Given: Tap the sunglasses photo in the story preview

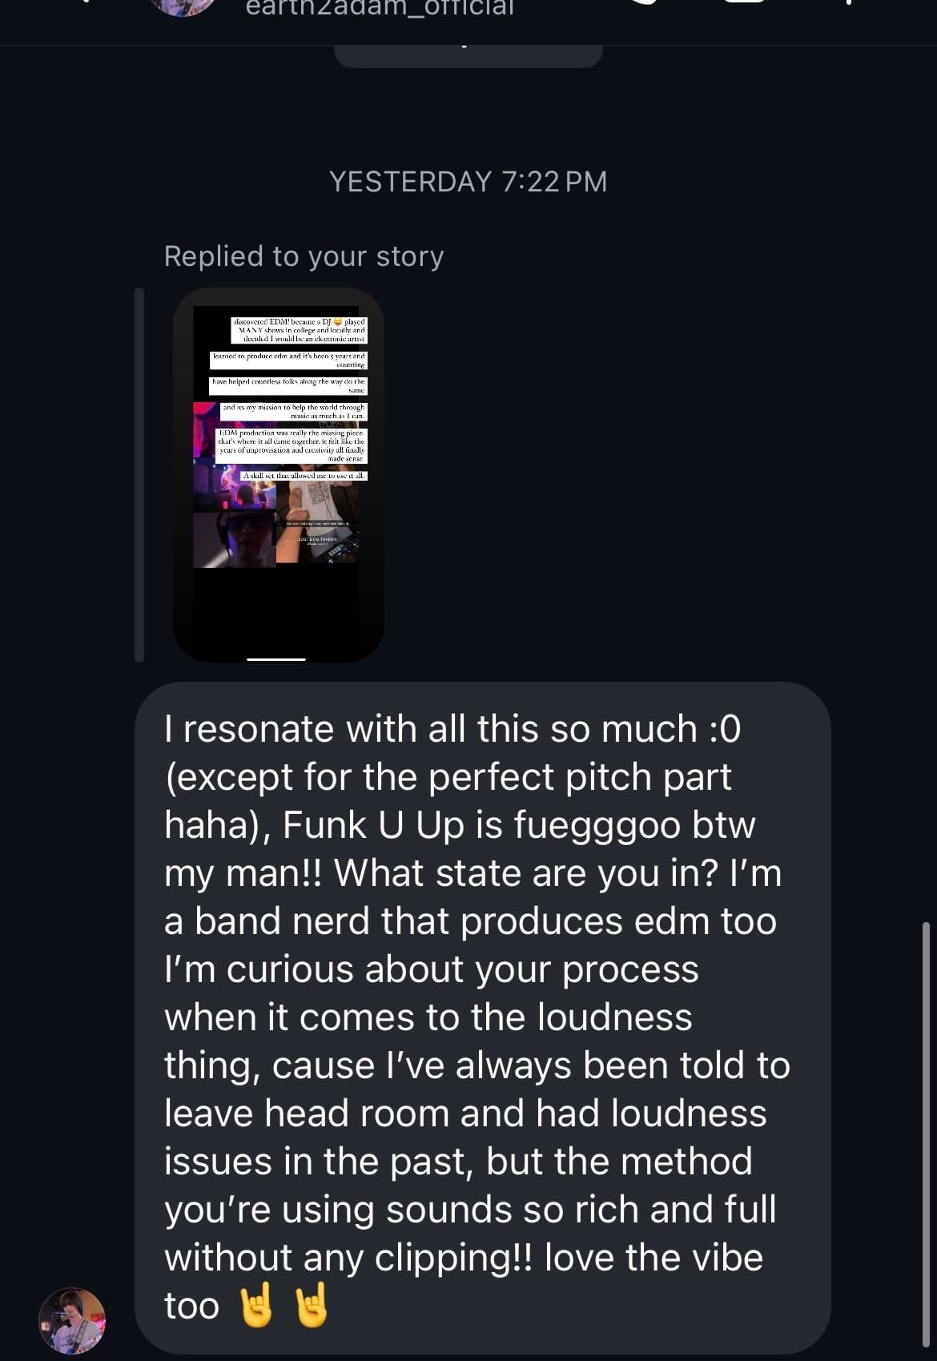Looking at the screenshot, I should point(235,539).
